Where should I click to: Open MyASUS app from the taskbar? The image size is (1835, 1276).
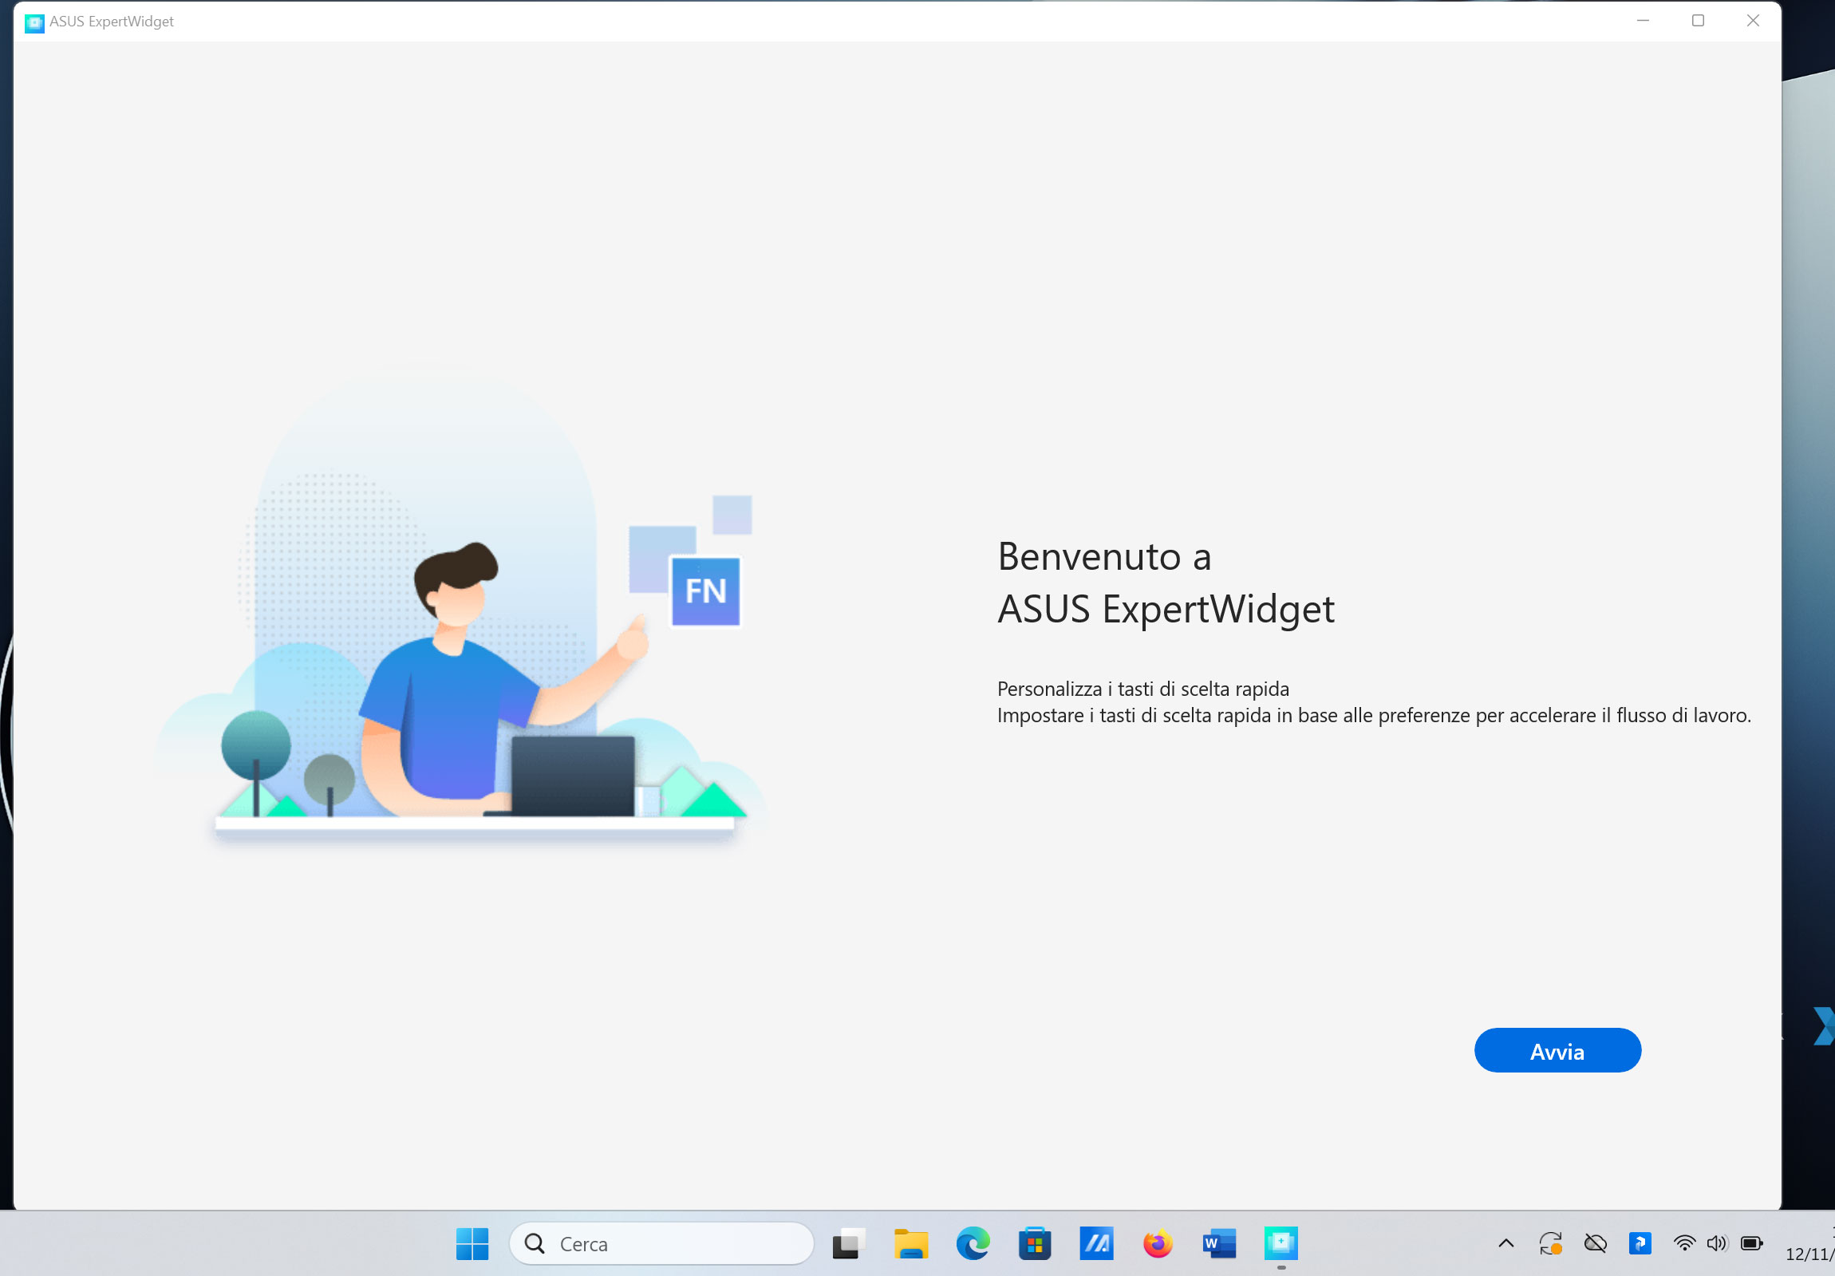(x=1095, y=1243)
